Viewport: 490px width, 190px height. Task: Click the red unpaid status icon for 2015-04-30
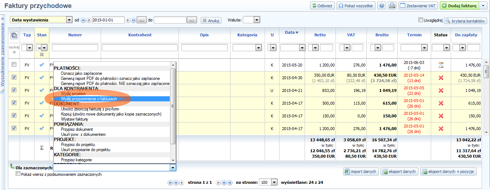point(441,77)
